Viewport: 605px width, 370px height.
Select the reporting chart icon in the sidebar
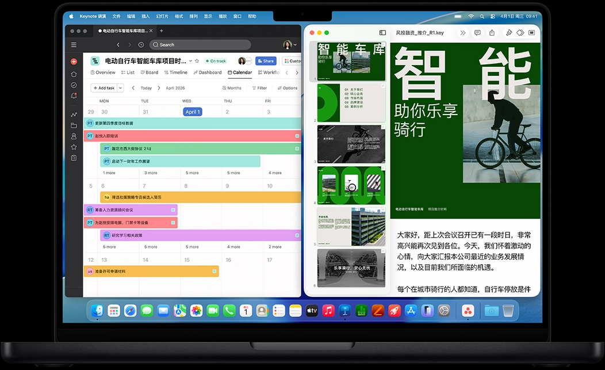tap(74, 115)
